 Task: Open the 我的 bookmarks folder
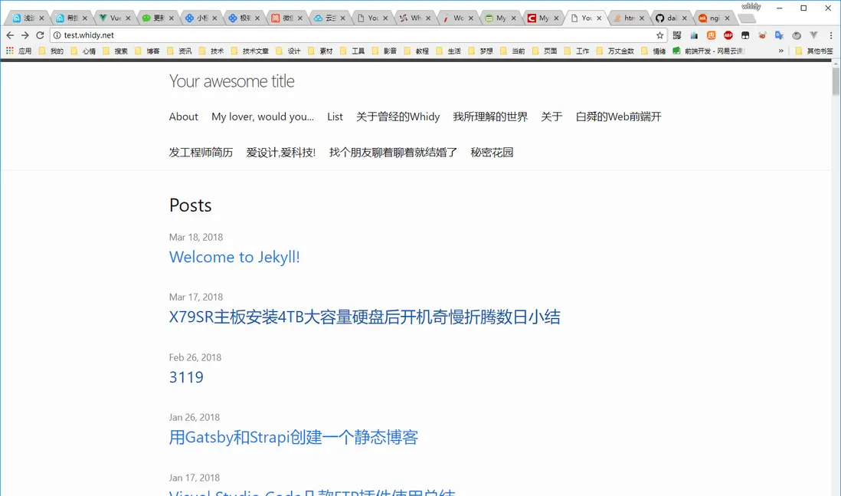click(51, 51)
